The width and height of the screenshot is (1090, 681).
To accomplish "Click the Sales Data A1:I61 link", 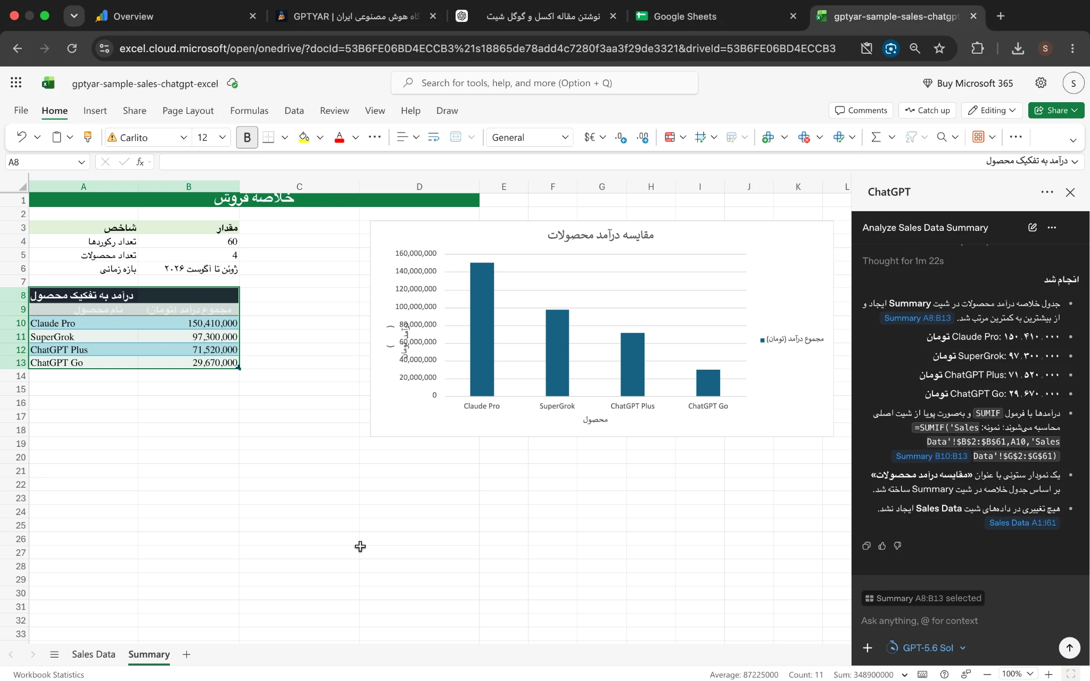I will pyautogui.click(x=1022, y=522).
